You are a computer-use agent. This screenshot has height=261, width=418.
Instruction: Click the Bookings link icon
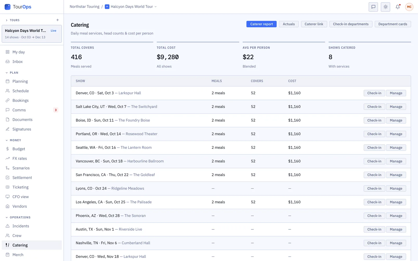click(8, 100)
